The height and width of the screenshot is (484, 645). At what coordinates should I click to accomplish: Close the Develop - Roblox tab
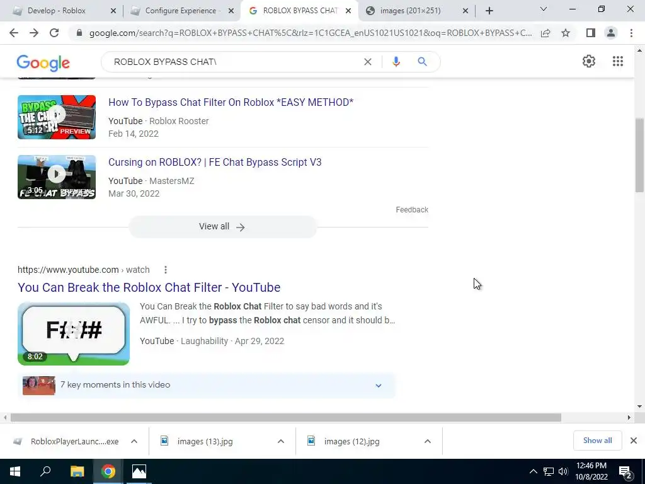[x=113, y=11]
